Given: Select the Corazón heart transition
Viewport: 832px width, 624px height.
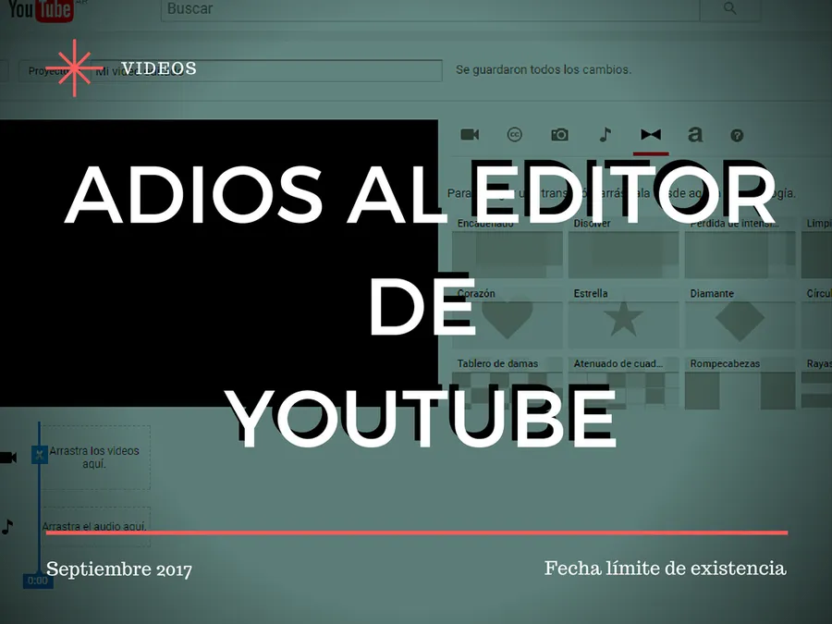Looking at the screenshot, I should (x=507, y=320).
